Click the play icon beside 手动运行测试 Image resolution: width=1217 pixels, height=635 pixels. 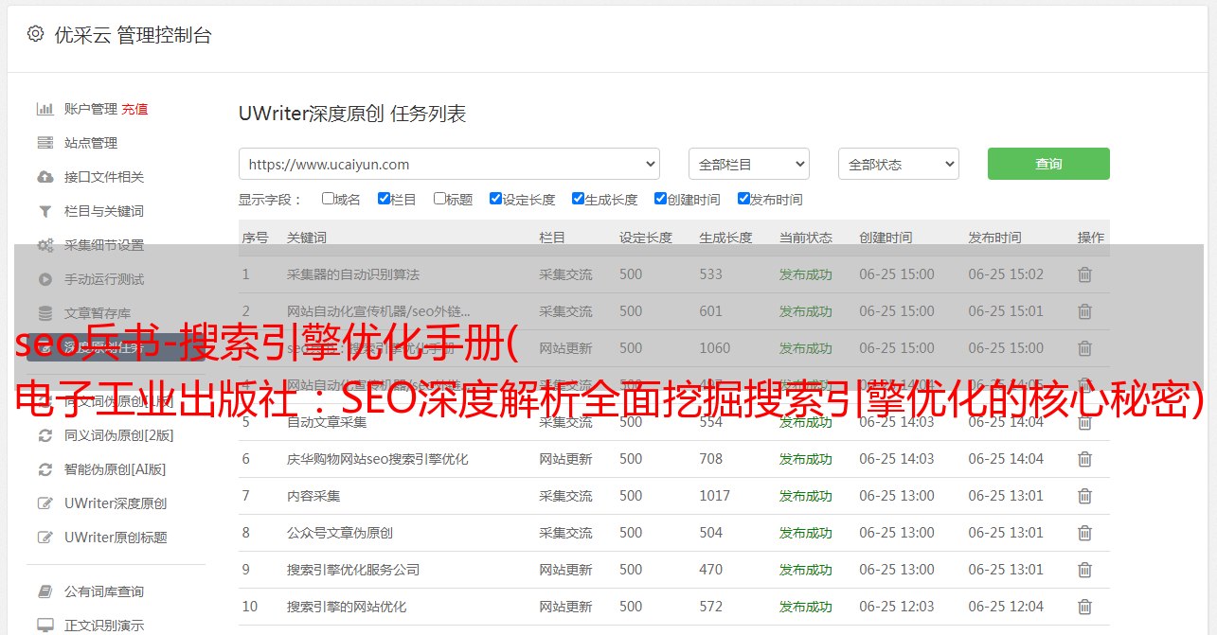point(45,279)
